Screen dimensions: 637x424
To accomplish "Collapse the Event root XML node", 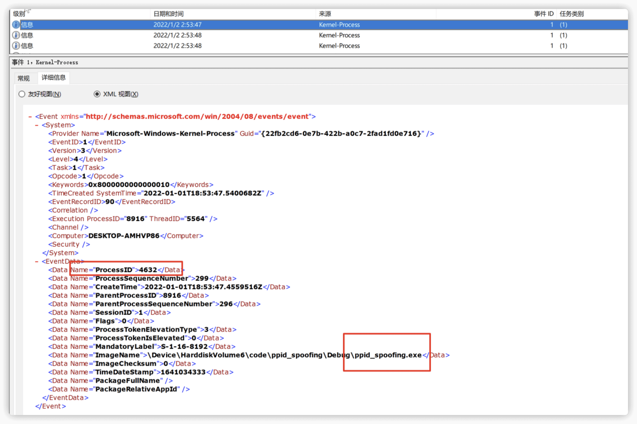I will click(30, 117).
